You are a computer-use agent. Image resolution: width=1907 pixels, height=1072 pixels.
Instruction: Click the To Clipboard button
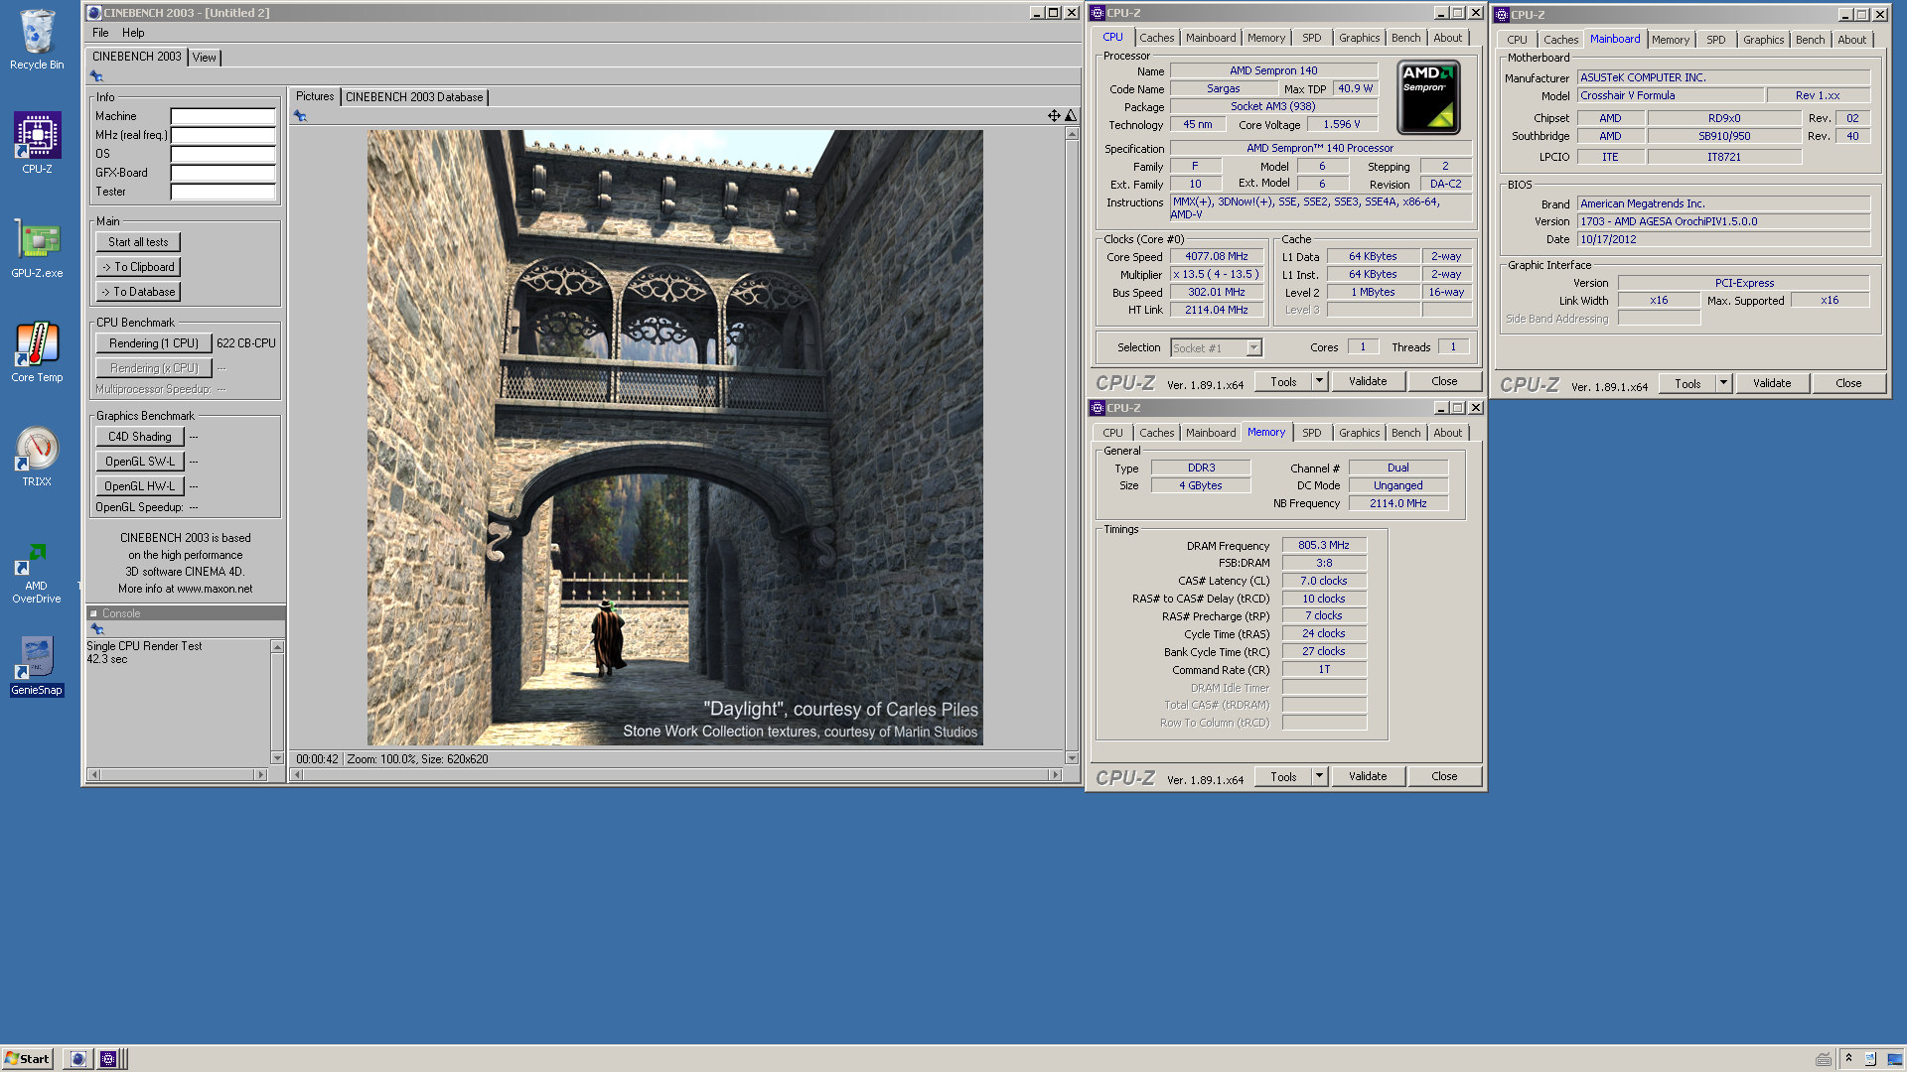tap(138, 267)
